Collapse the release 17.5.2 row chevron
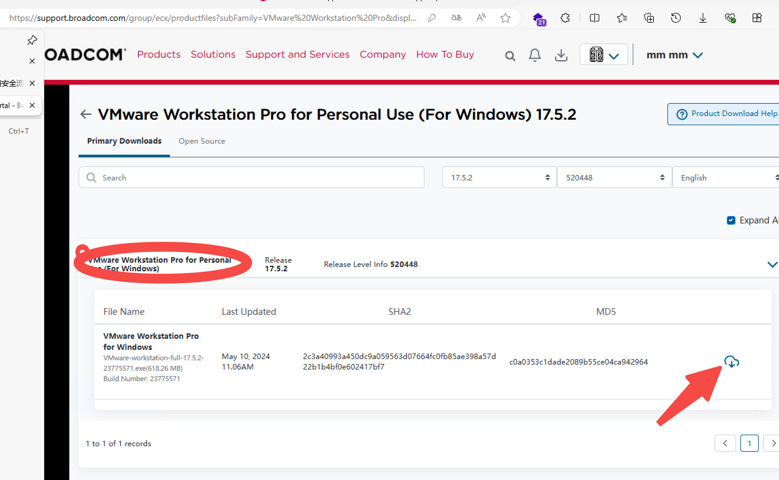Viewport: 779px width, 480px height. [x=772, y=264]
